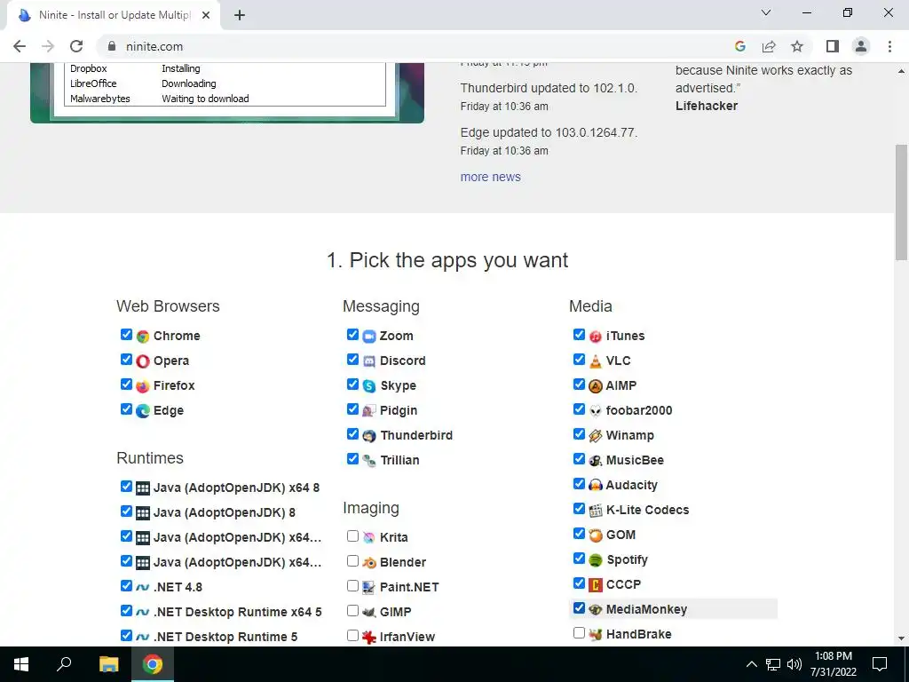Viewport: 909px width, 682px height.
Task: Click the AIMP icon
Action: tap(596, 386)
